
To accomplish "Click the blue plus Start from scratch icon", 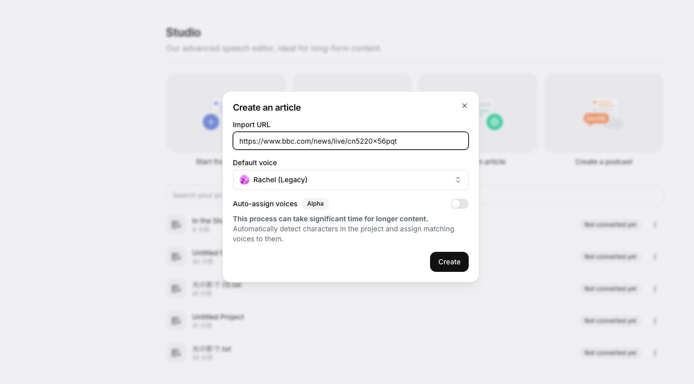I will click(211, 122).
